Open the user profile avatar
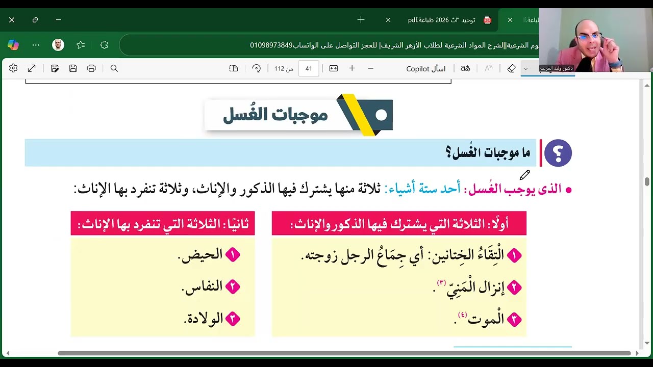 (58, 45)
